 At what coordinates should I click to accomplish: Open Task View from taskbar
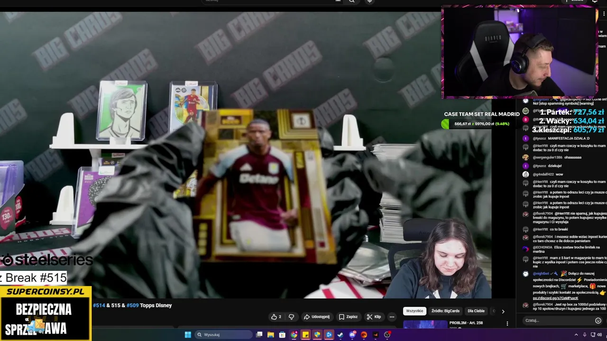tap(259, 335)
